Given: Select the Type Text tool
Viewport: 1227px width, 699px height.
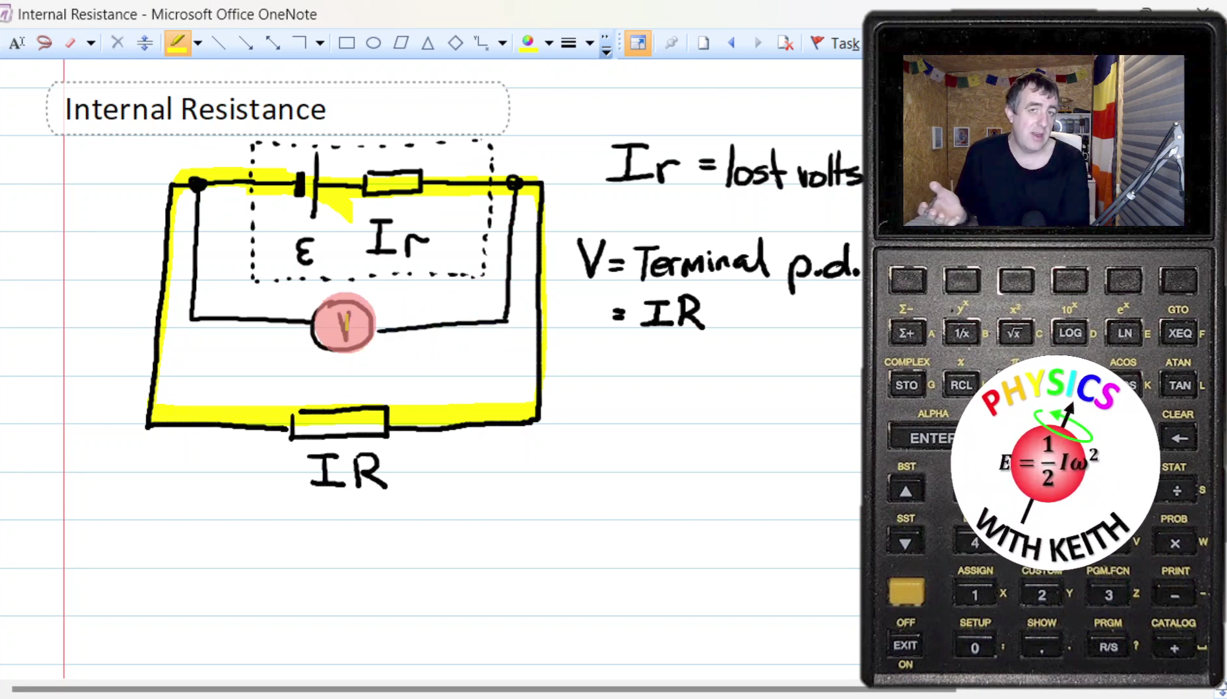Looking at the screenshot, I should [x=16, y=43].
